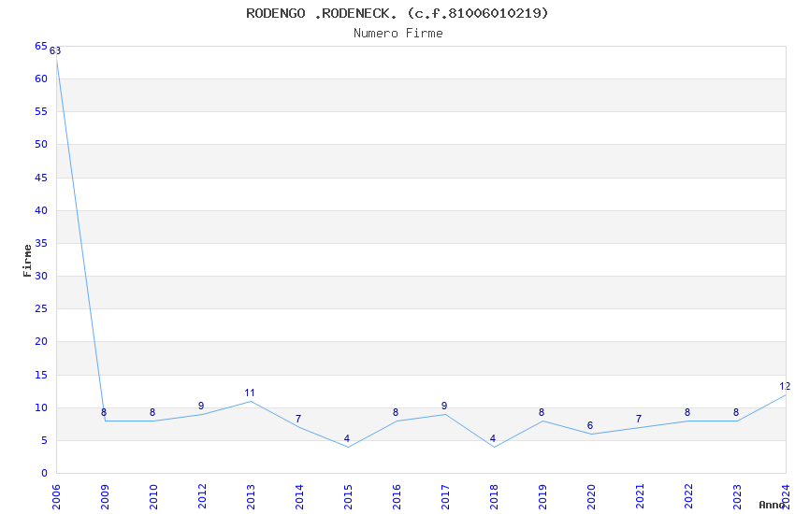Click the x-axis year label 2021
The image size is (795, 514).
click(640, 496)
